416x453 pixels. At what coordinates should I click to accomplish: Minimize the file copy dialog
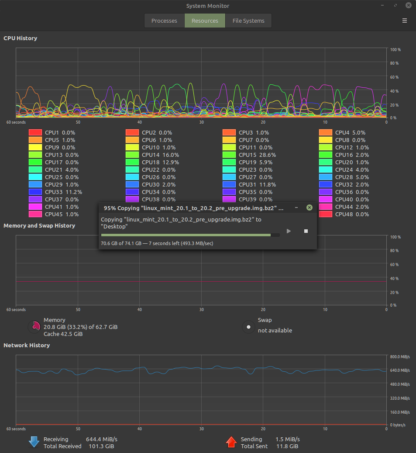(296, 208)
